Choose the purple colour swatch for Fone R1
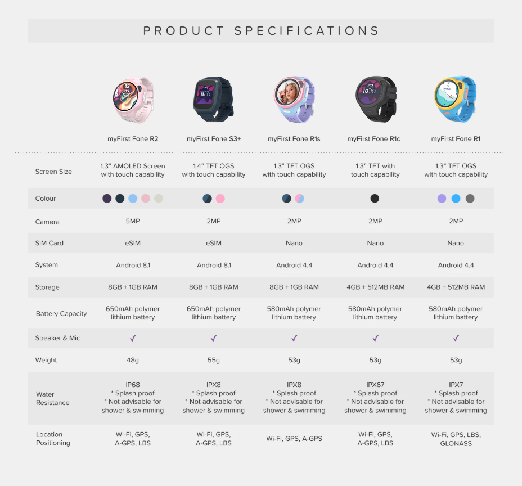This screenshot has width=522, height=486. pyautogui.click(x=442, y=199)
